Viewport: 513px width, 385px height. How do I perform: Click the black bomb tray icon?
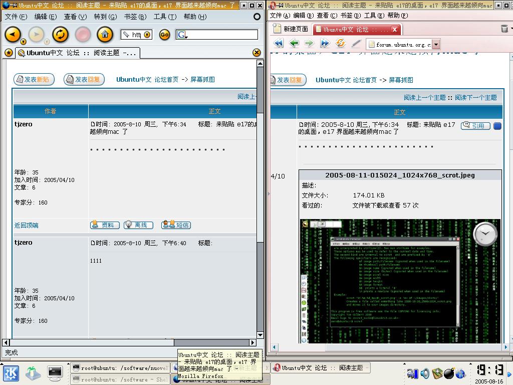[449, 373]
